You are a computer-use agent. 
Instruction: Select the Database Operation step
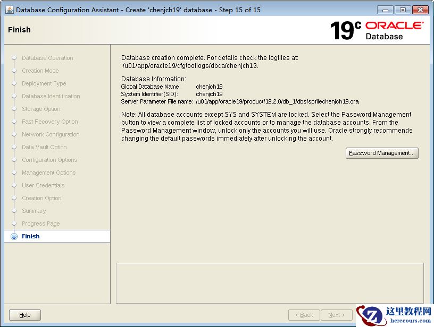coord(47,58)
